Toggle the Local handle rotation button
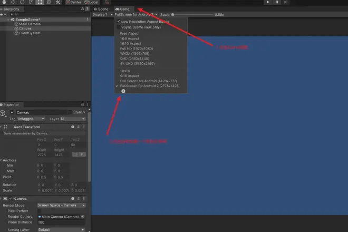The image size is (348, 232). 91,2
